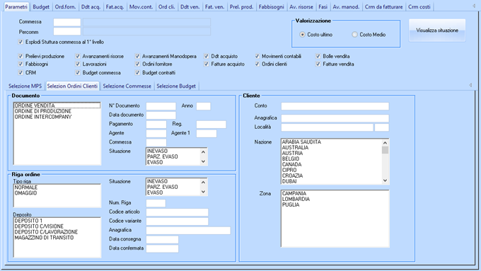Click the Codice articolo field

click(x=178, y=212)
